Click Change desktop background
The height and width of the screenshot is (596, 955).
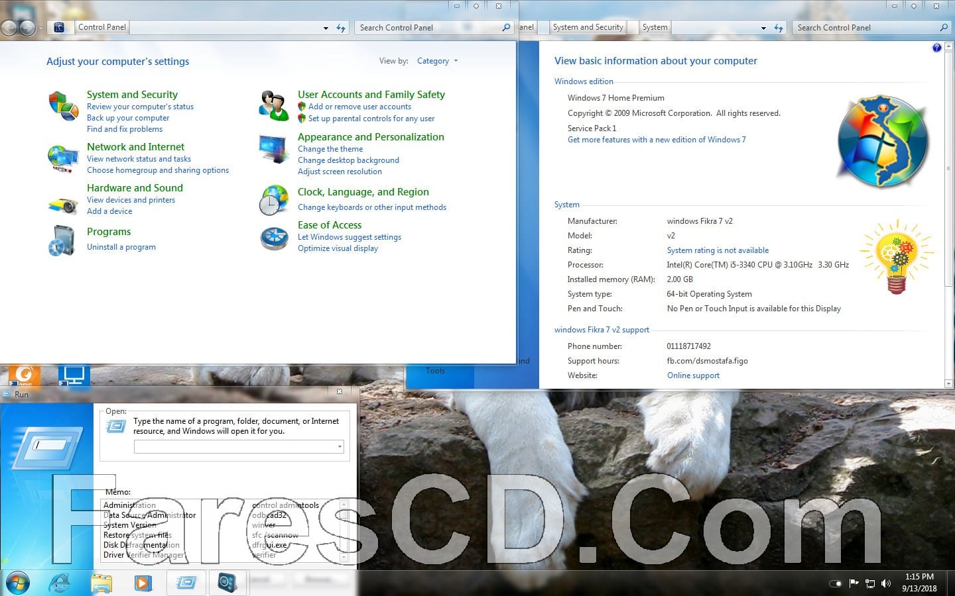coord(348,160)
